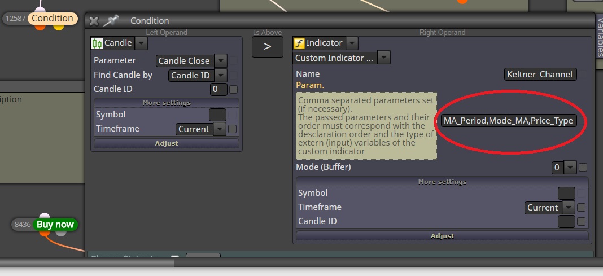Image resolution: width=603 pixels, height=276 pixels.
Task: Click the greater-than operator button
Action: pyautogui.click(x=267, y=47)
